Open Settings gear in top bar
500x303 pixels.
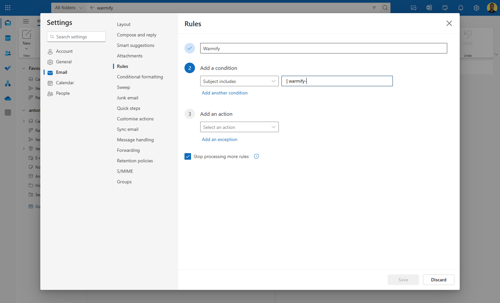tap(476, 8)
